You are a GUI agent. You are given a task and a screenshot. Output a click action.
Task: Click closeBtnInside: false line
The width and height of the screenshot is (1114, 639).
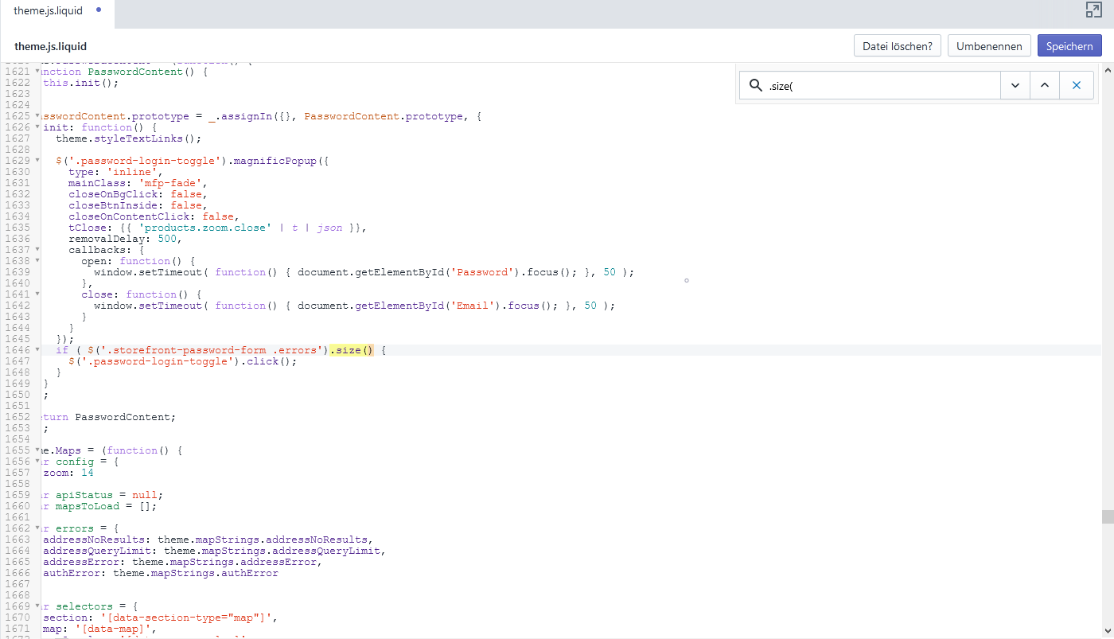click(138, 205)
